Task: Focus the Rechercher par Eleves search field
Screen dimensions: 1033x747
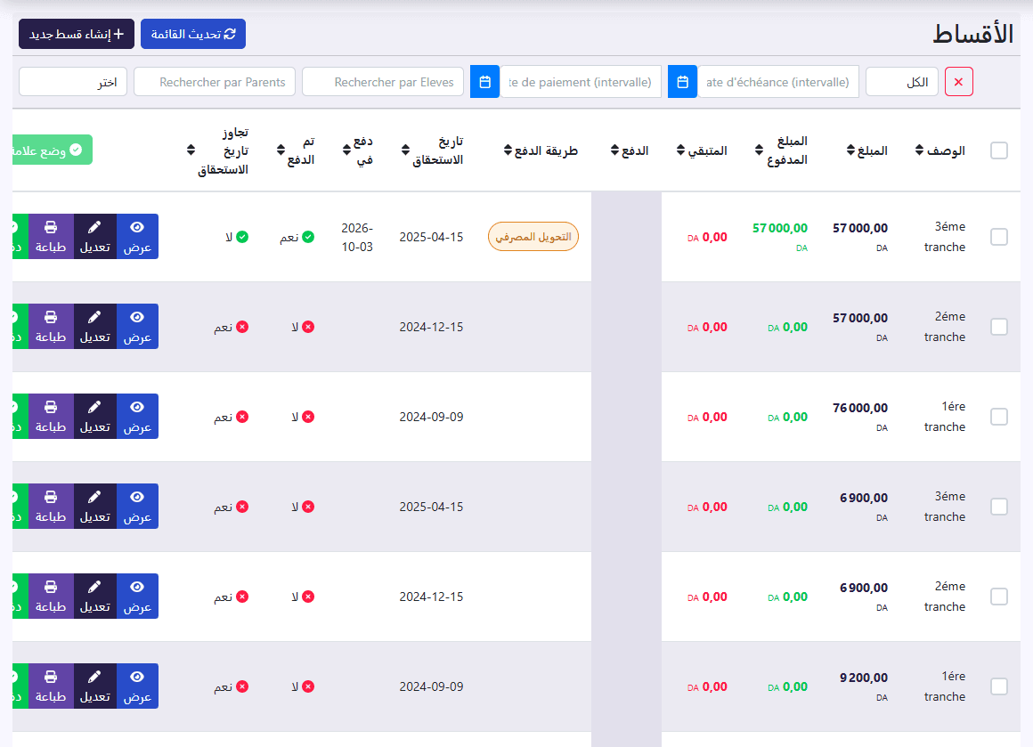Action: coord(383,82)
